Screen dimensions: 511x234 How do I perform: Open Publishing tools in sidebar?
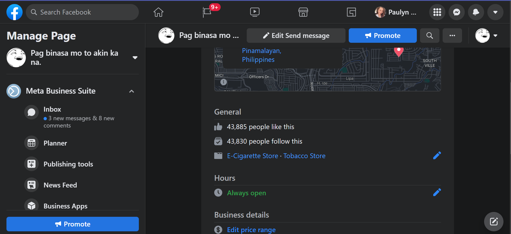click(x=68, y=164)
